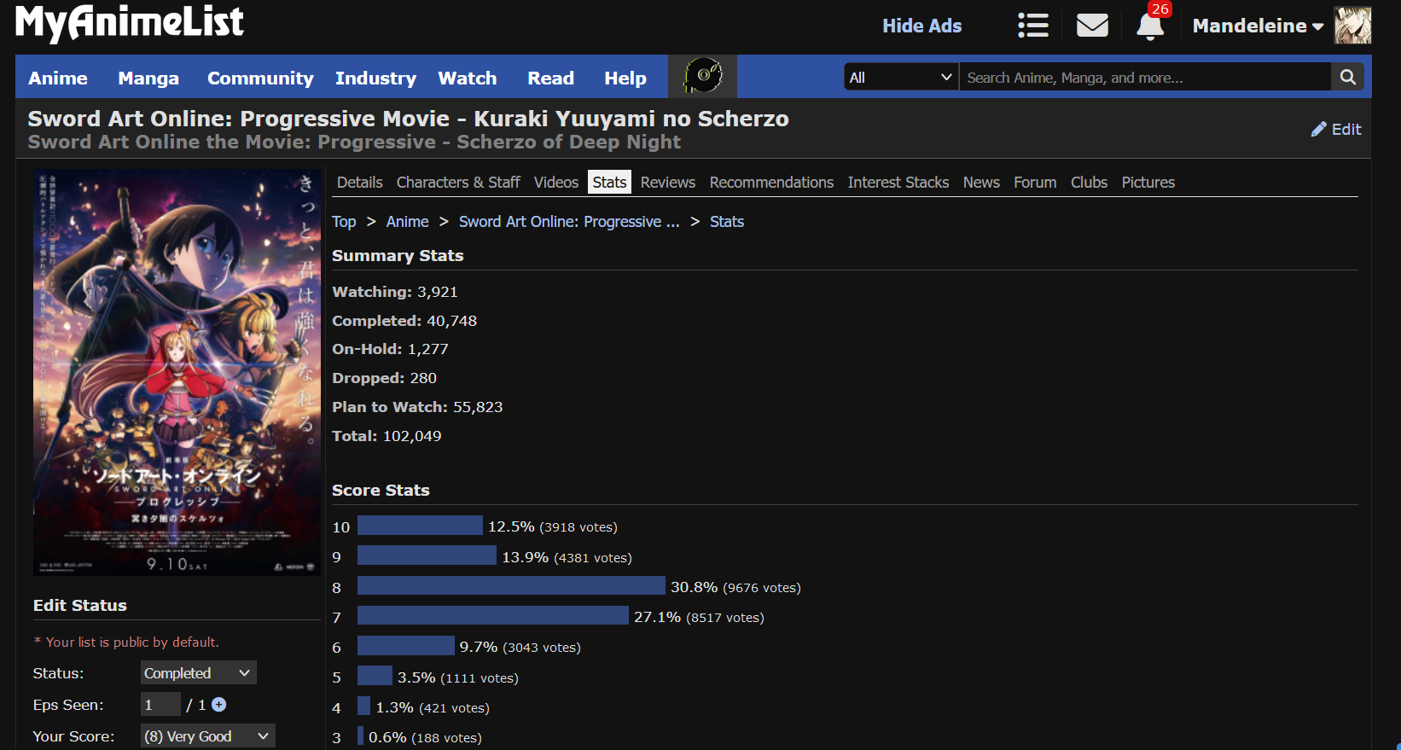1401x750 pixels.
Task: Expand the All search category dropdown
Action: click(x=901, y=78)
